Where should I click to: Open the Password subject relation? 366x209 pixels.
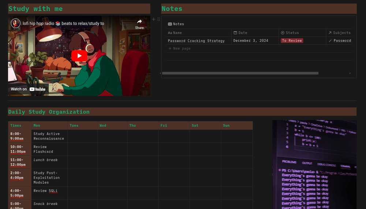pos(340,40)
